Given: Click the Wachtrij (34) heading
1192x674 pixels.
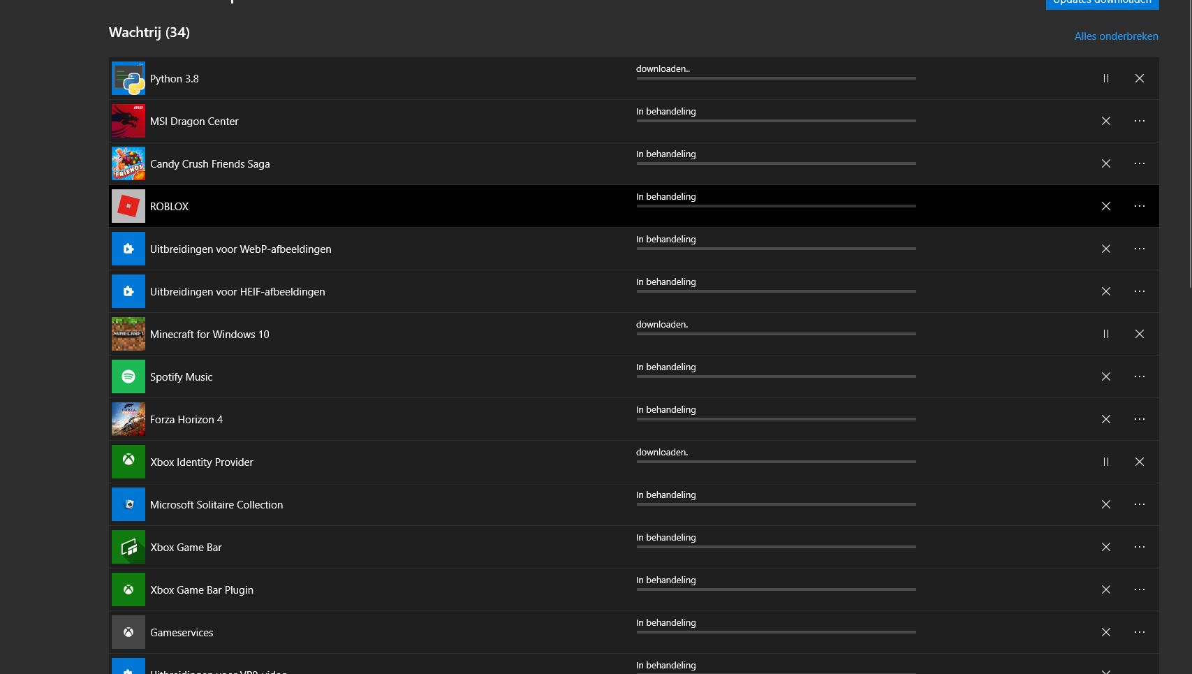Looking at the screenshot, I should 149,32.
